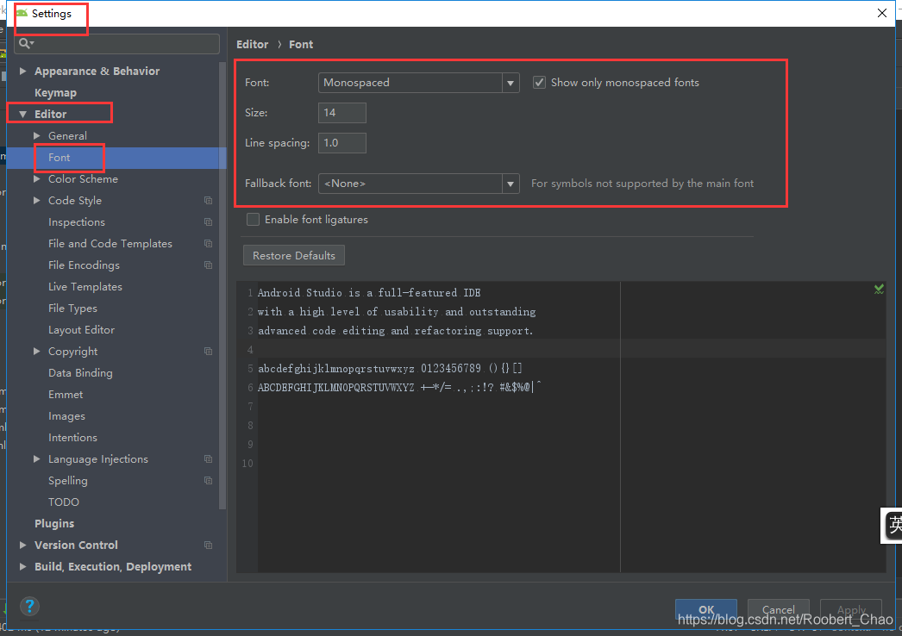Click preview line starting 'abcdefghijklmnopqrstuvwxyz'

tap(390, 369)
